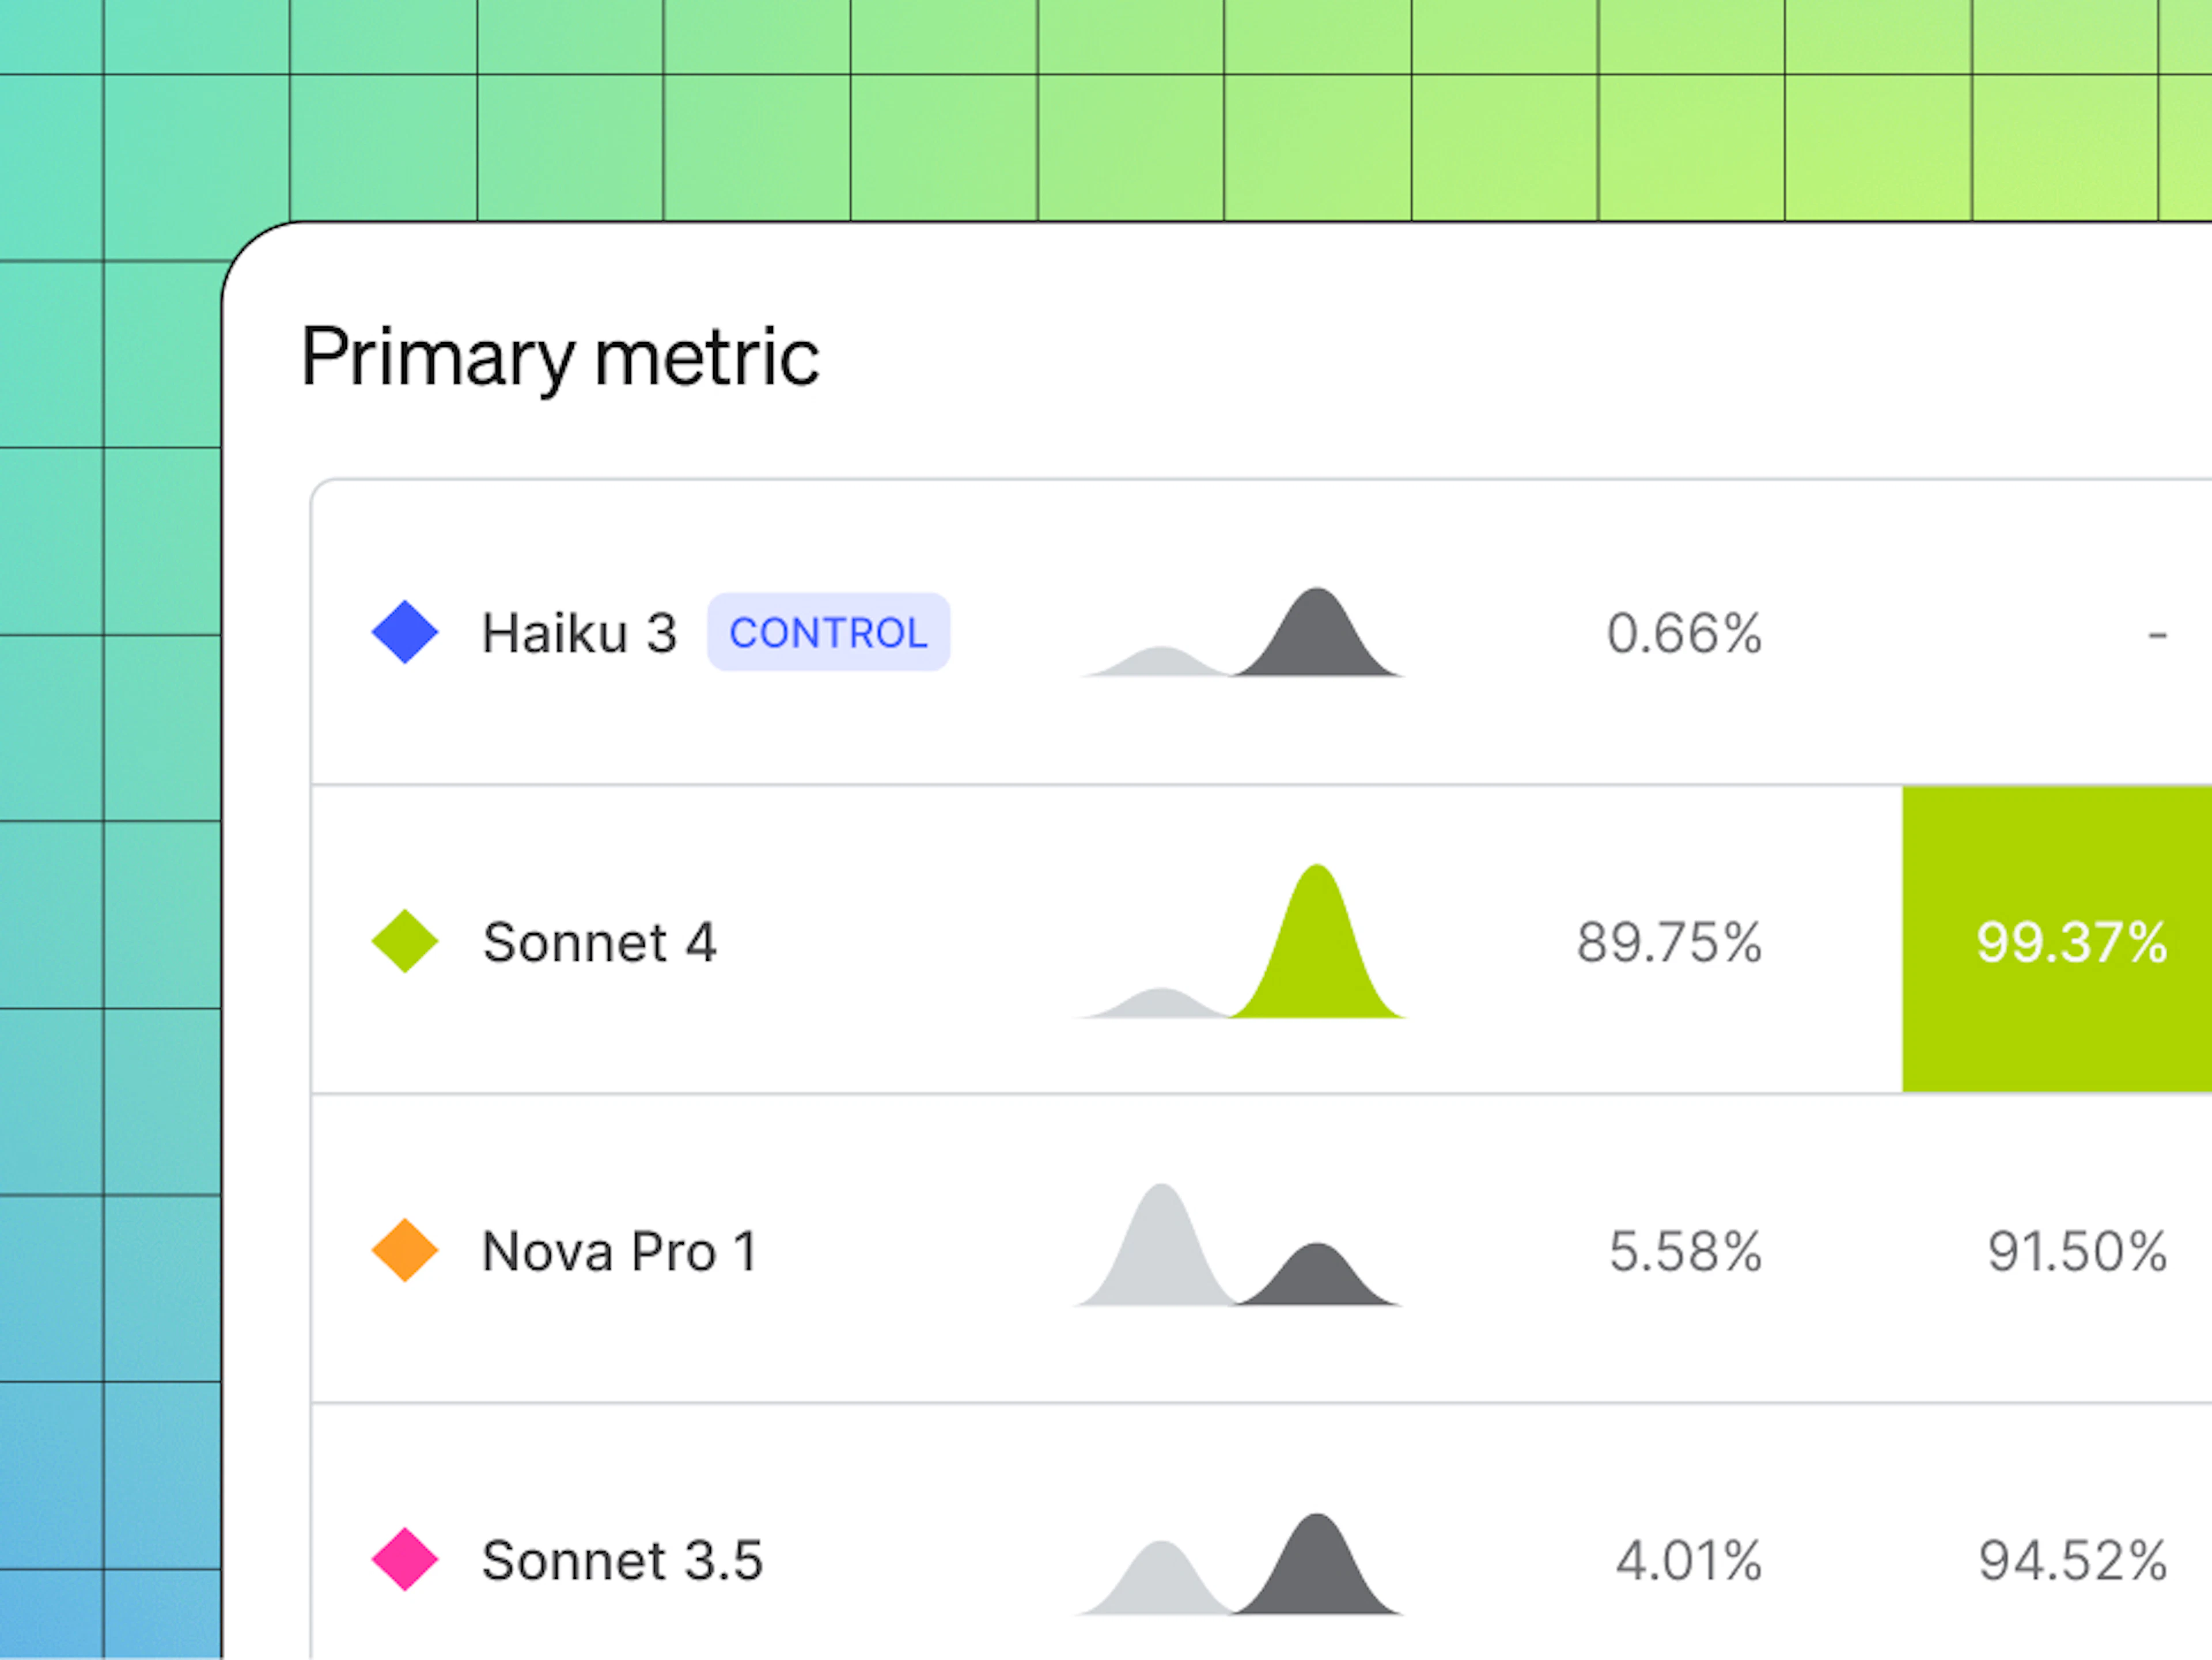Open the Nova Pro 1 distribution chart
The height and width of the screenshot is (1660, 2212).
point(1239,1245)
